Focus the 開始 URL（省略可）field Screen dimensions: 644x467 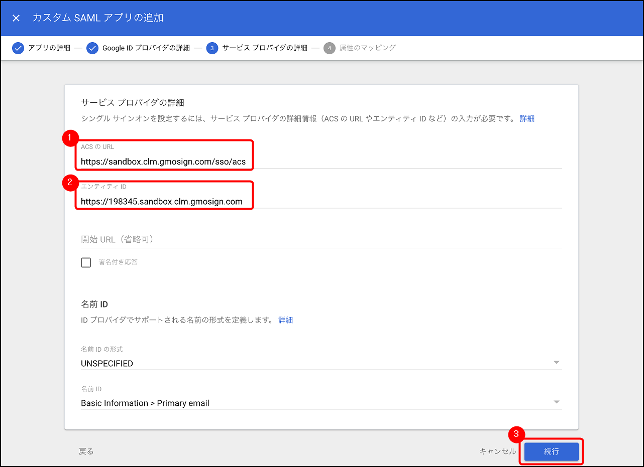[320, 239]
